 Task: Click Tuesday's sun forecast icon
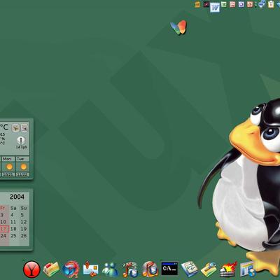pos(24,167)
